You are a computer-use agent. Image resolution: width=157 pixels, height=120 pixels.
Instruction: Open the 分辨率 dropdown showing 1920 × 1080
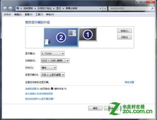(x=55, y=61)
